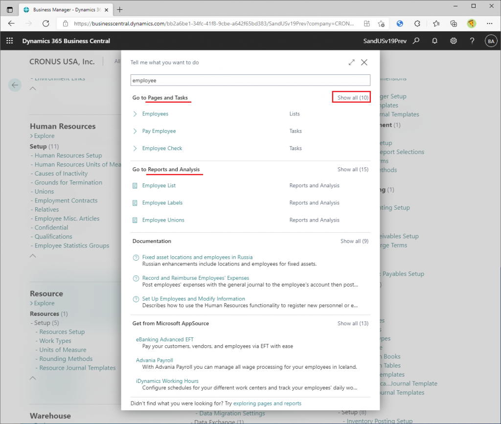The width and height of the screenshot is (501, 424).
Task: Click the browser address bar URL
Action: pos(214,23)
